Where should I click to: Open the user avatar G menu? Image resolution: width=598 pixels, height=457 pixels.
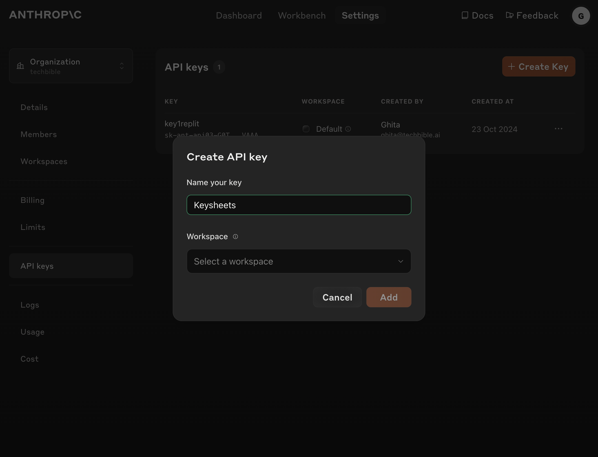point(581,16)
